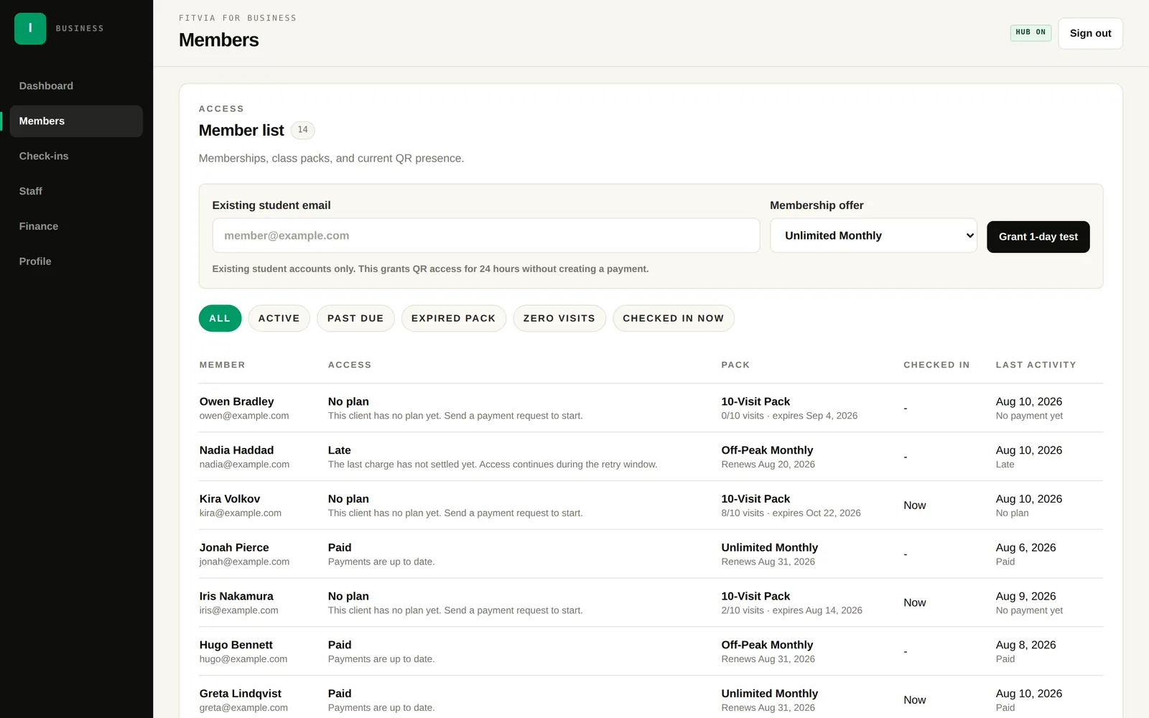This screenshot has height=718, width=1149.
Task: Show ZERO VISITS members
Action: (559, 318)
